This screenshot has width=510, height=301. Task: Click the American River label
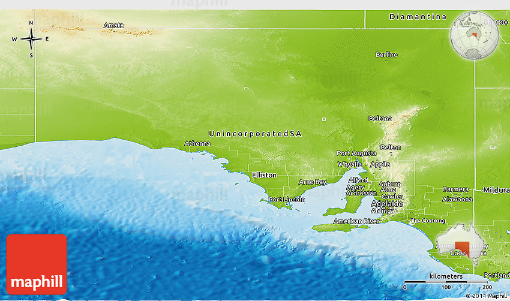click(x=356, y=221)
